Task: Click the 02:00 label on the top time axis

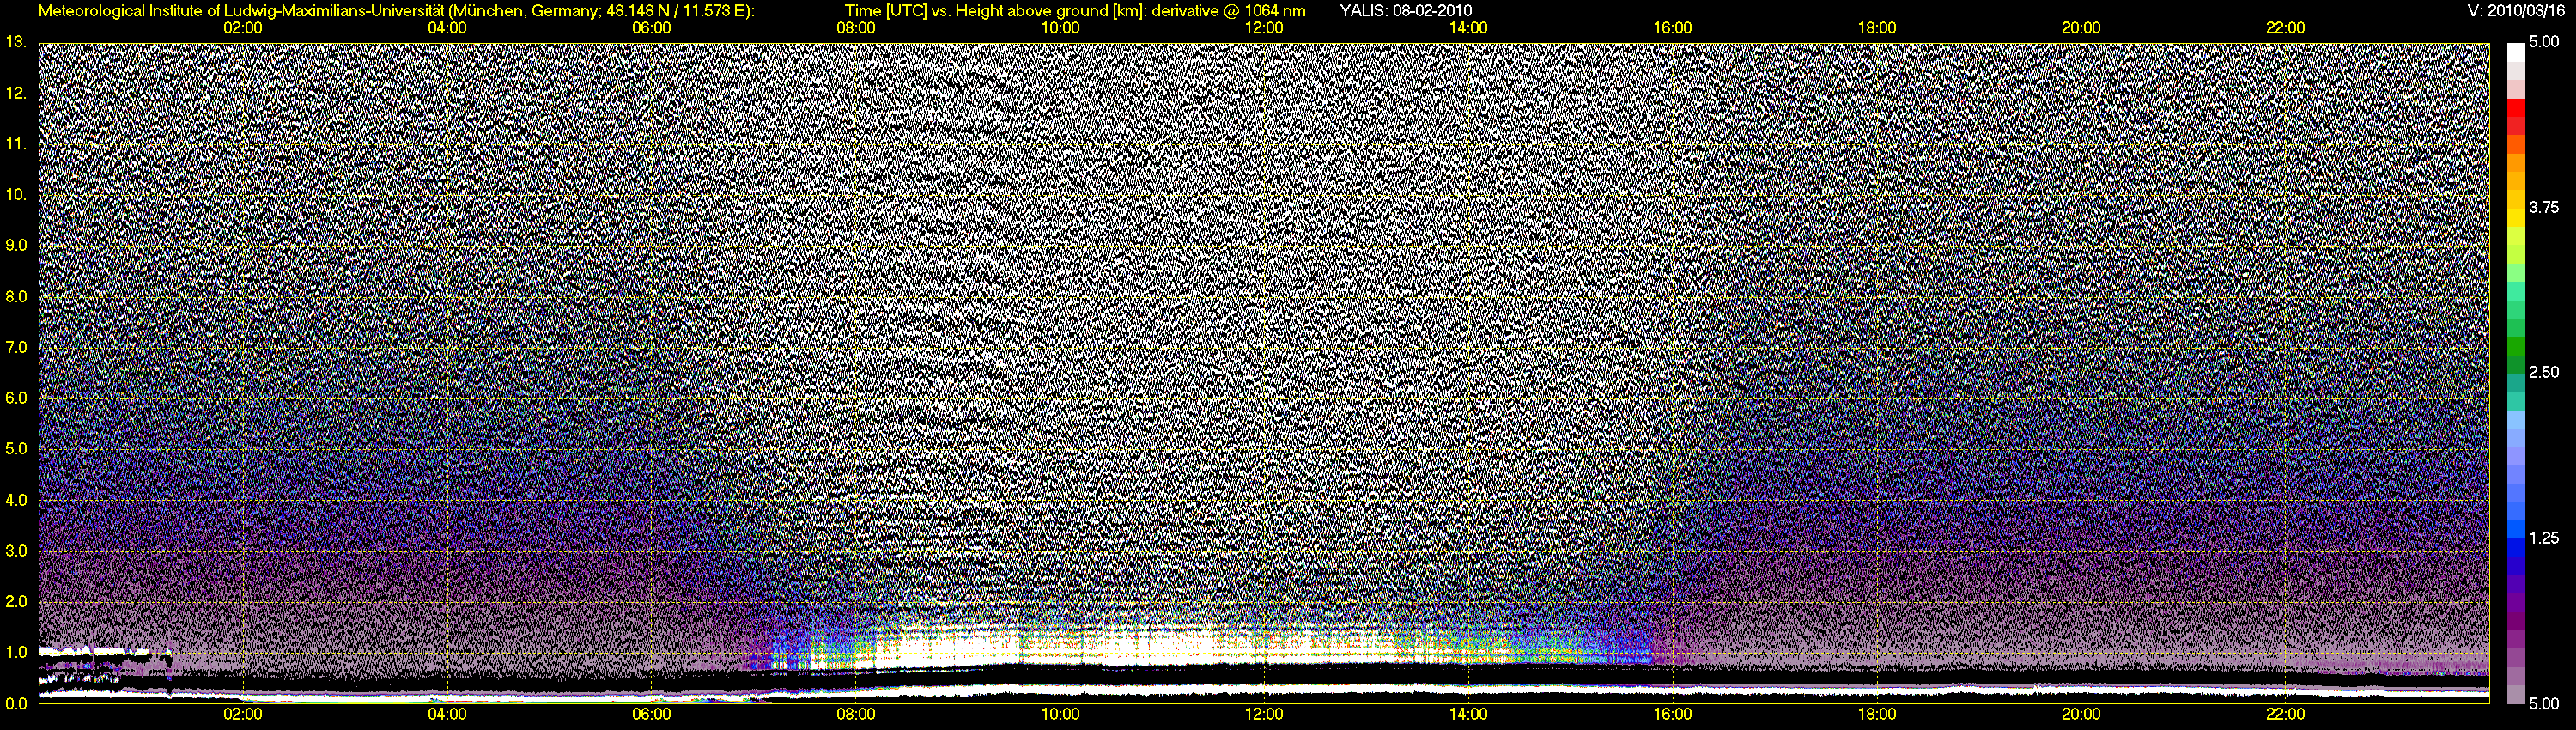Action: (243, 28)
